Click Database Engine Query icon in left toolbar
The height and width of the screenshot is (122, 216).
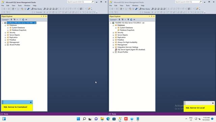(45, 9)
